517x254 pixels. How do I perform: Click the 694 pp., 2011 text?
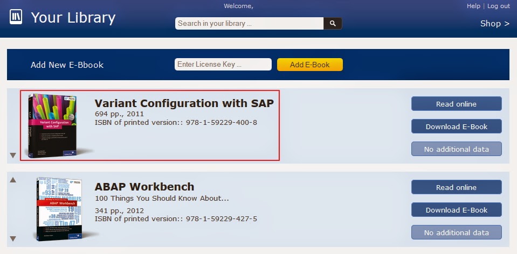pos(119,115)
